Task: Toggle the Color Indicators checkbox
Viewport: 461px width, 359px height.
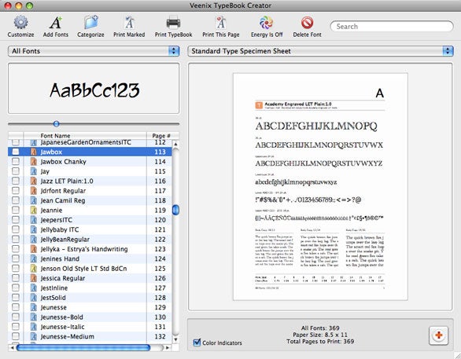Action: (x=197, y=343)
